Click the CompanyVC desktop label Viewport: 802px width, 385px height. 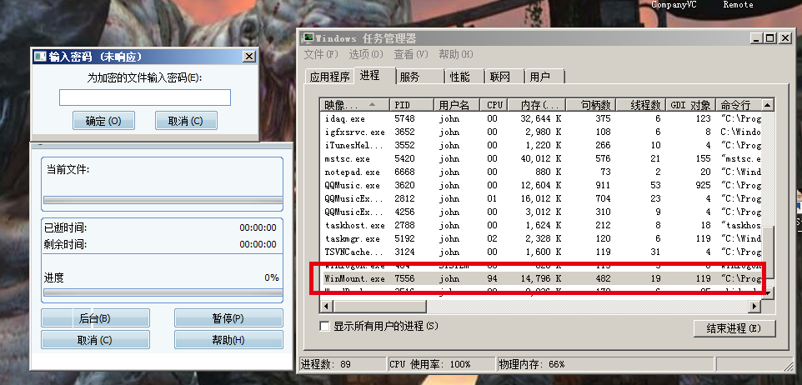673,5
